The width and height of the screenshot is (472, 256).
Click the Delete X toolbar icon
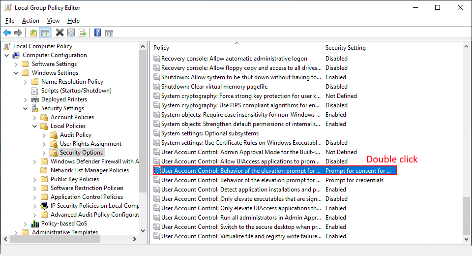(59, 32)
